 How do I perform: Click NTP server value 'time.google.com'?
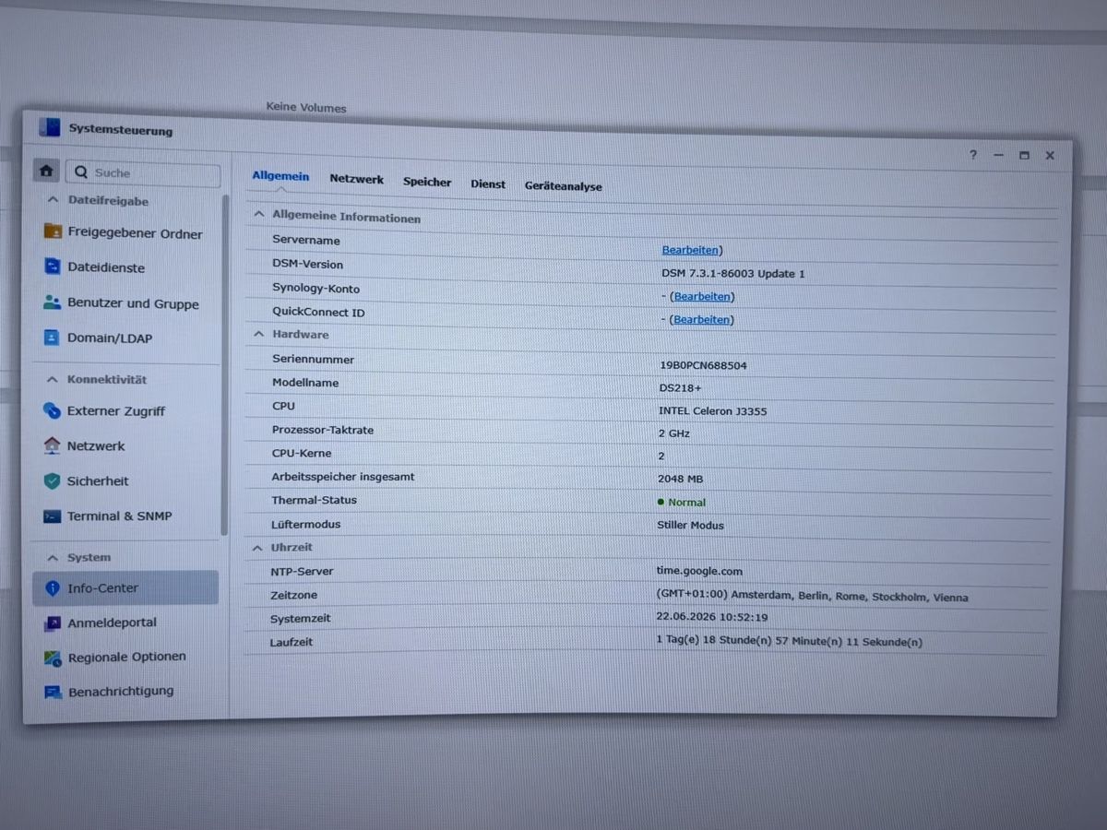699,571
